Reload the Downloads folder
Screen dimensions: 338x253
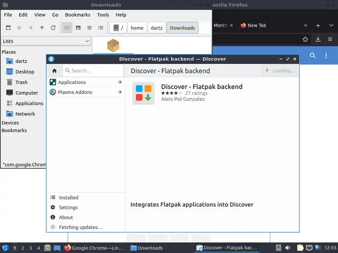click(53, 28)
